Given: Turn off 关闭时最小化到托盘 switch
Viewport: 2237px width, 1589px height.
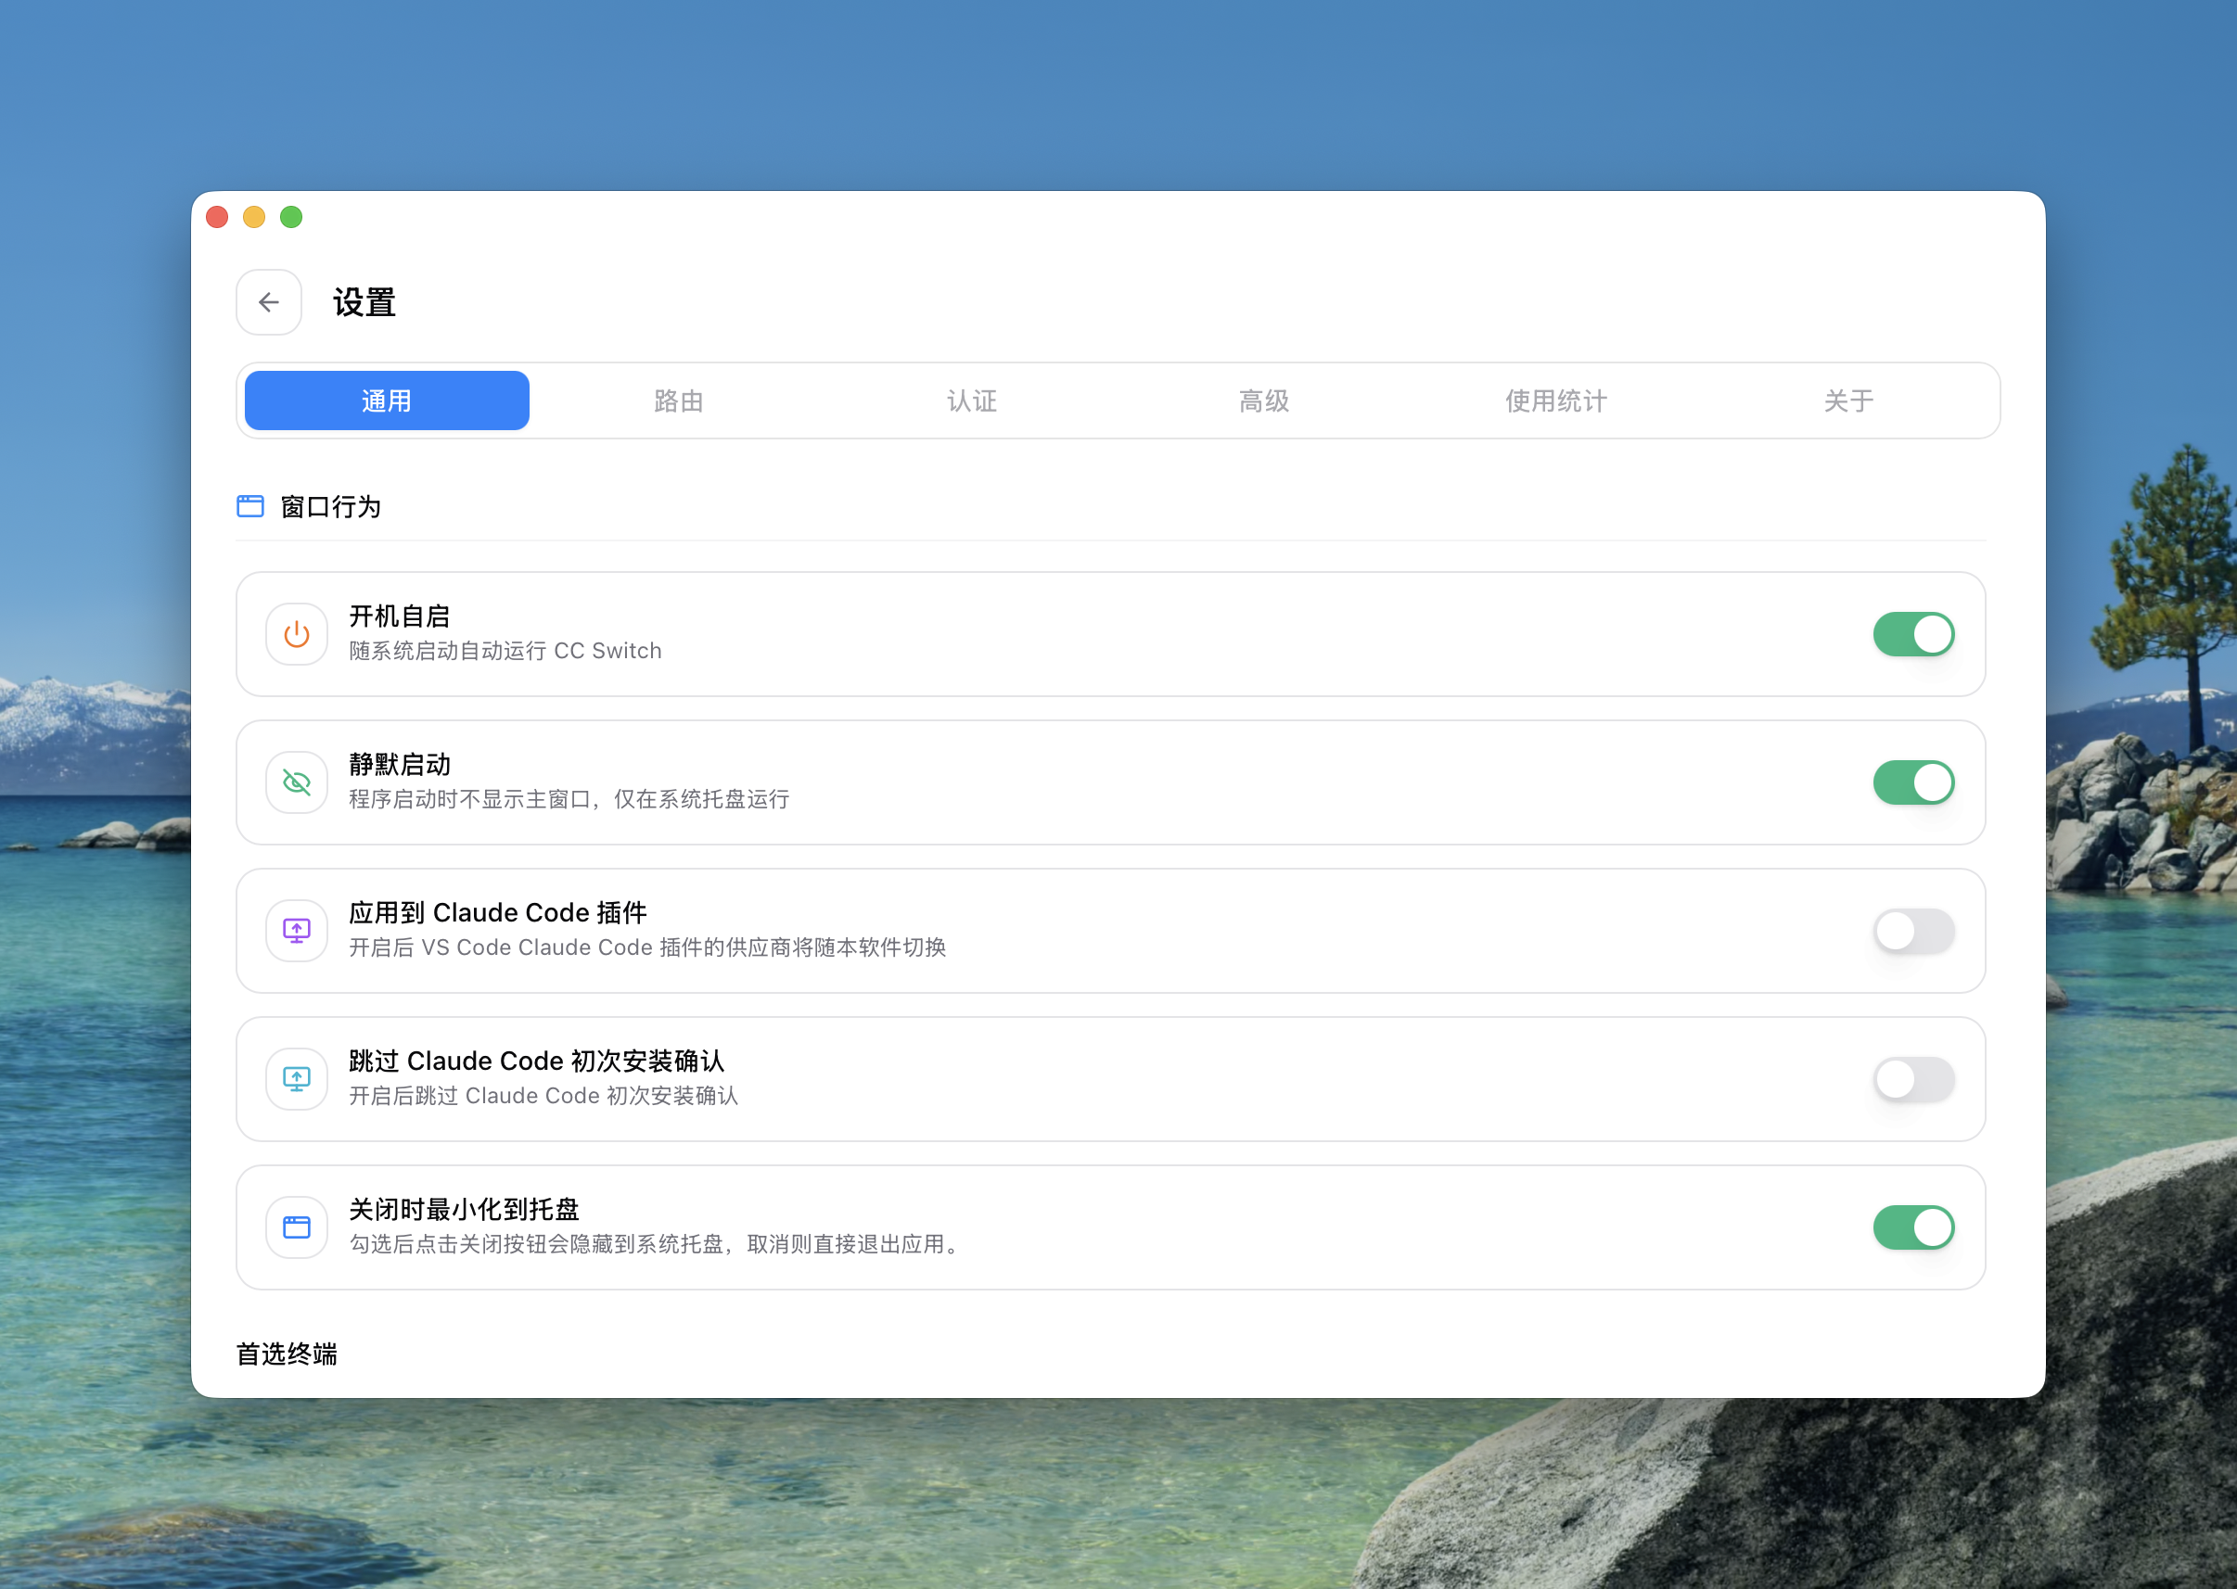Looking at the screenshot, I should [x=1913, y=1227].
